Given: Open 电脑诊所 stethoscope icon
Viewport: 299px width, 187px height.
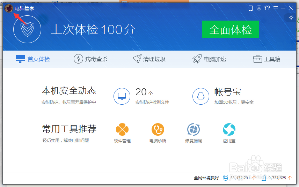Looking at the screenshot, I should click(158, 129).
